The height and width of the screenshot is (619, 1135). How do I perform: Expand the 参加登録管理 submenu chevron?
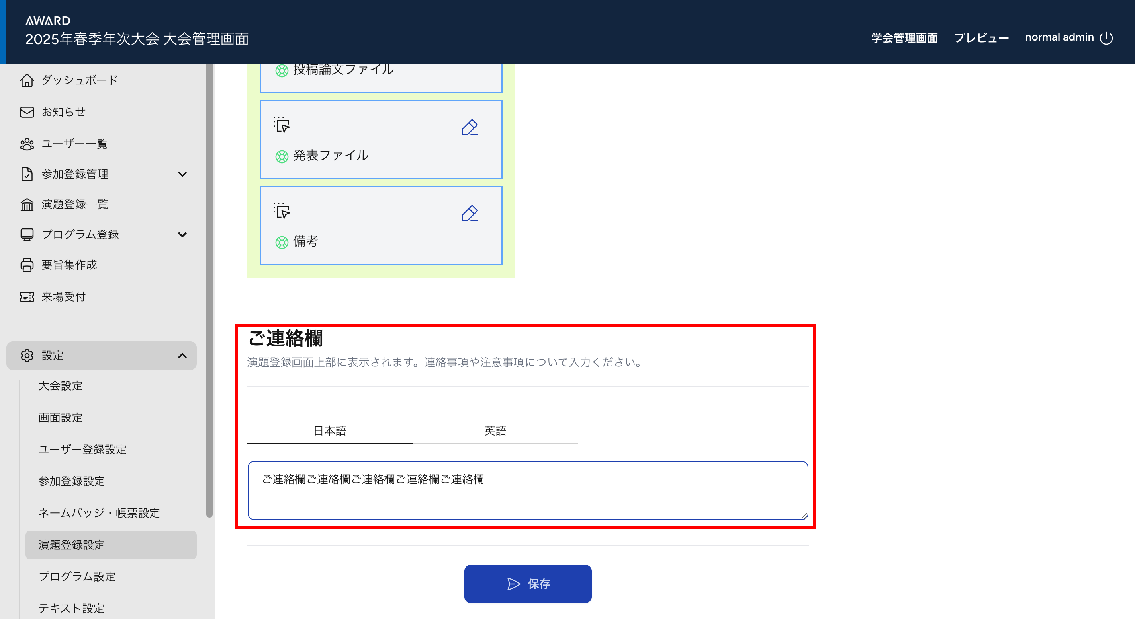(x=182, y=174)
